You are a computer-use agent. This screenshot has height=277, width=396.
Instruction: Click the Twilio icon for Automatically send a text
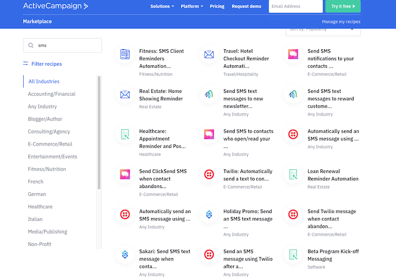pos(209,174)
